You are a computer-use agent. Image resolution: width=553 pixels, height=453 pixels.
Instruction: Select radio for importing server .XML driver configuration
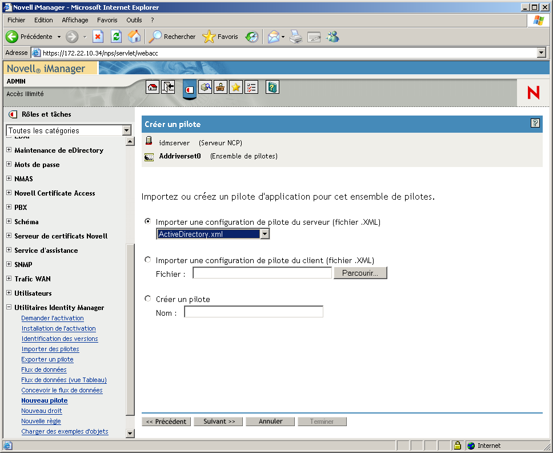[x=147, y=221]
